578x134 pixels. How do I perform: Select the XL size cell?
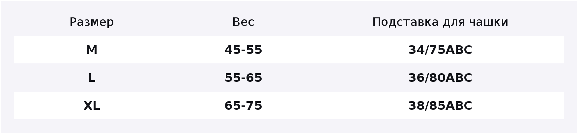click(x=92, y=106)
